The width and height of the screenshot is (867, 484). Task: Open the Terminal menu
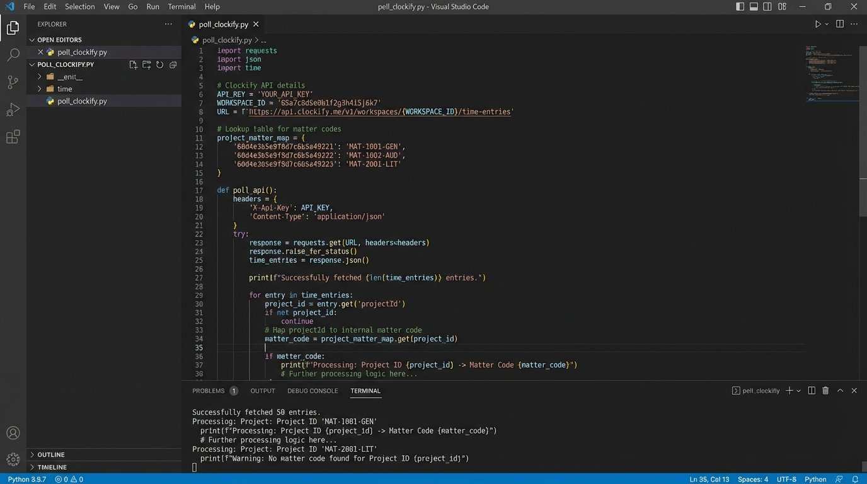tap(181, 7)
